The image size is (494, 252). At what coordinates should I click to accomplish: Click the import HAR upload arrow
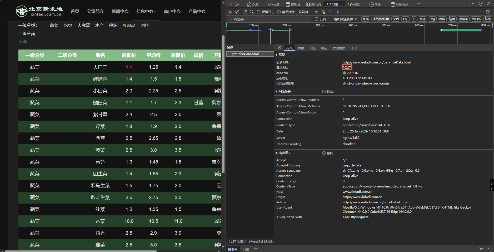(x=330, y=12)
